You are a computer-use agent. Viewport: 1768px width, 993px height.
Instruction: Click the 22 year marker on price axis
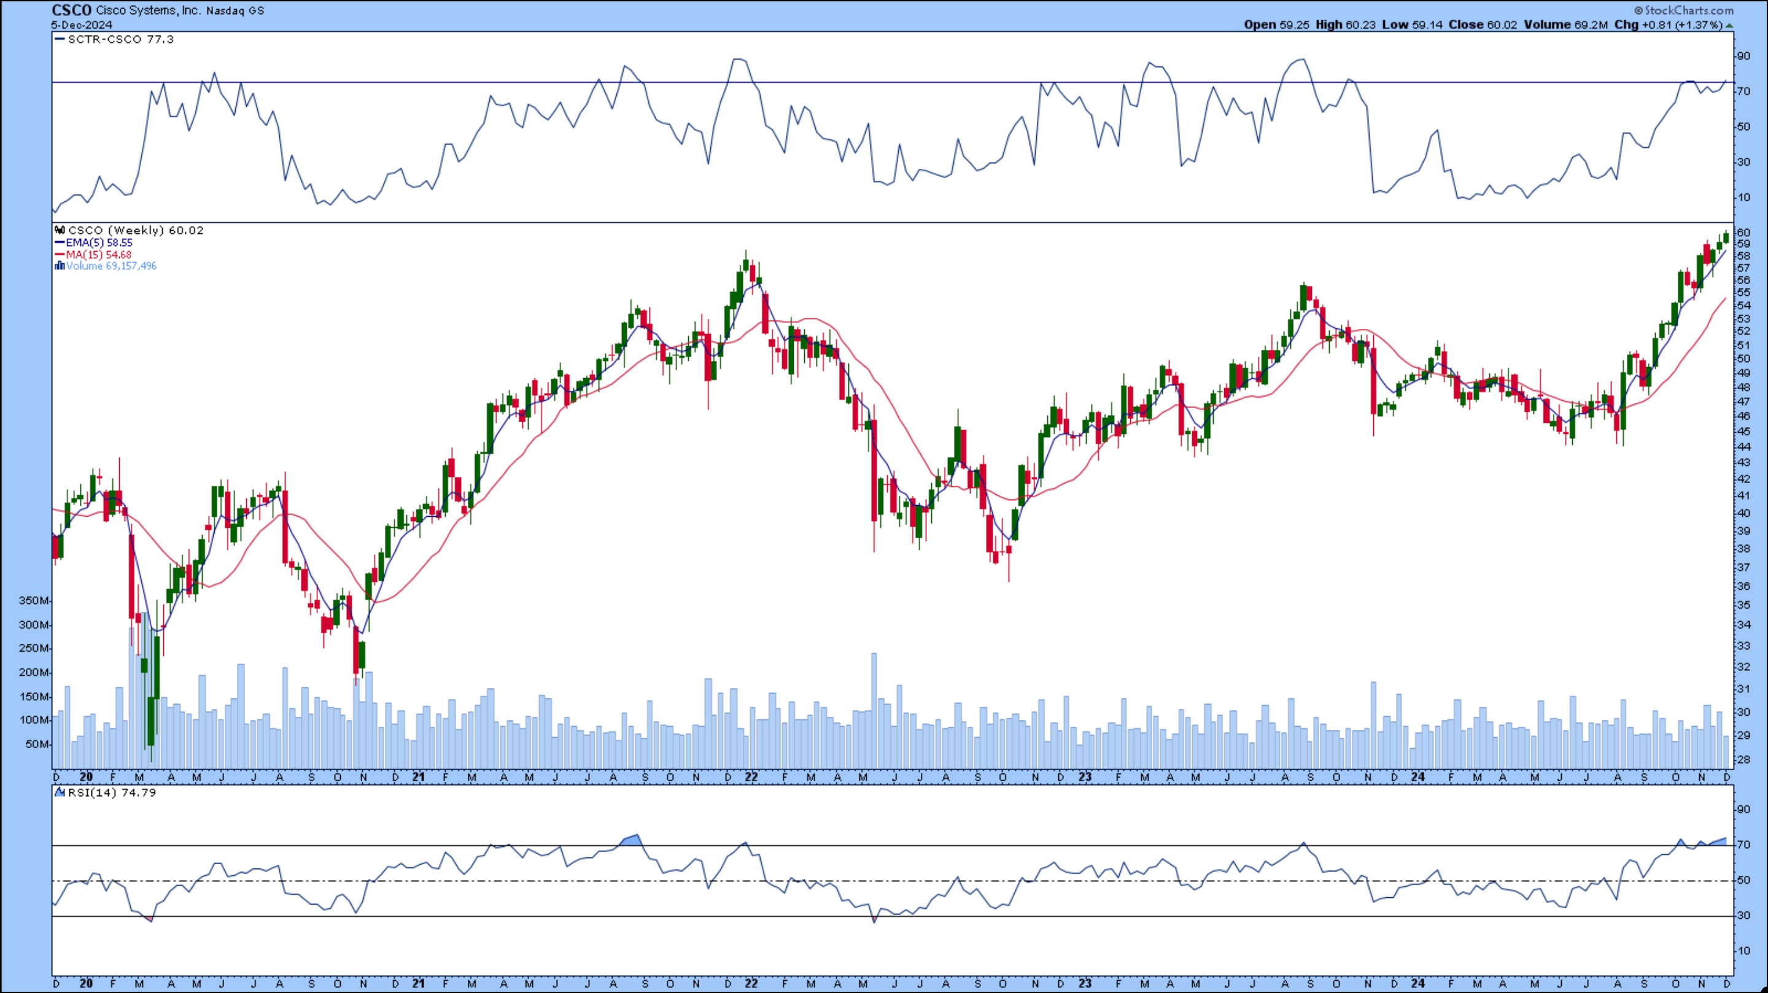751,777
